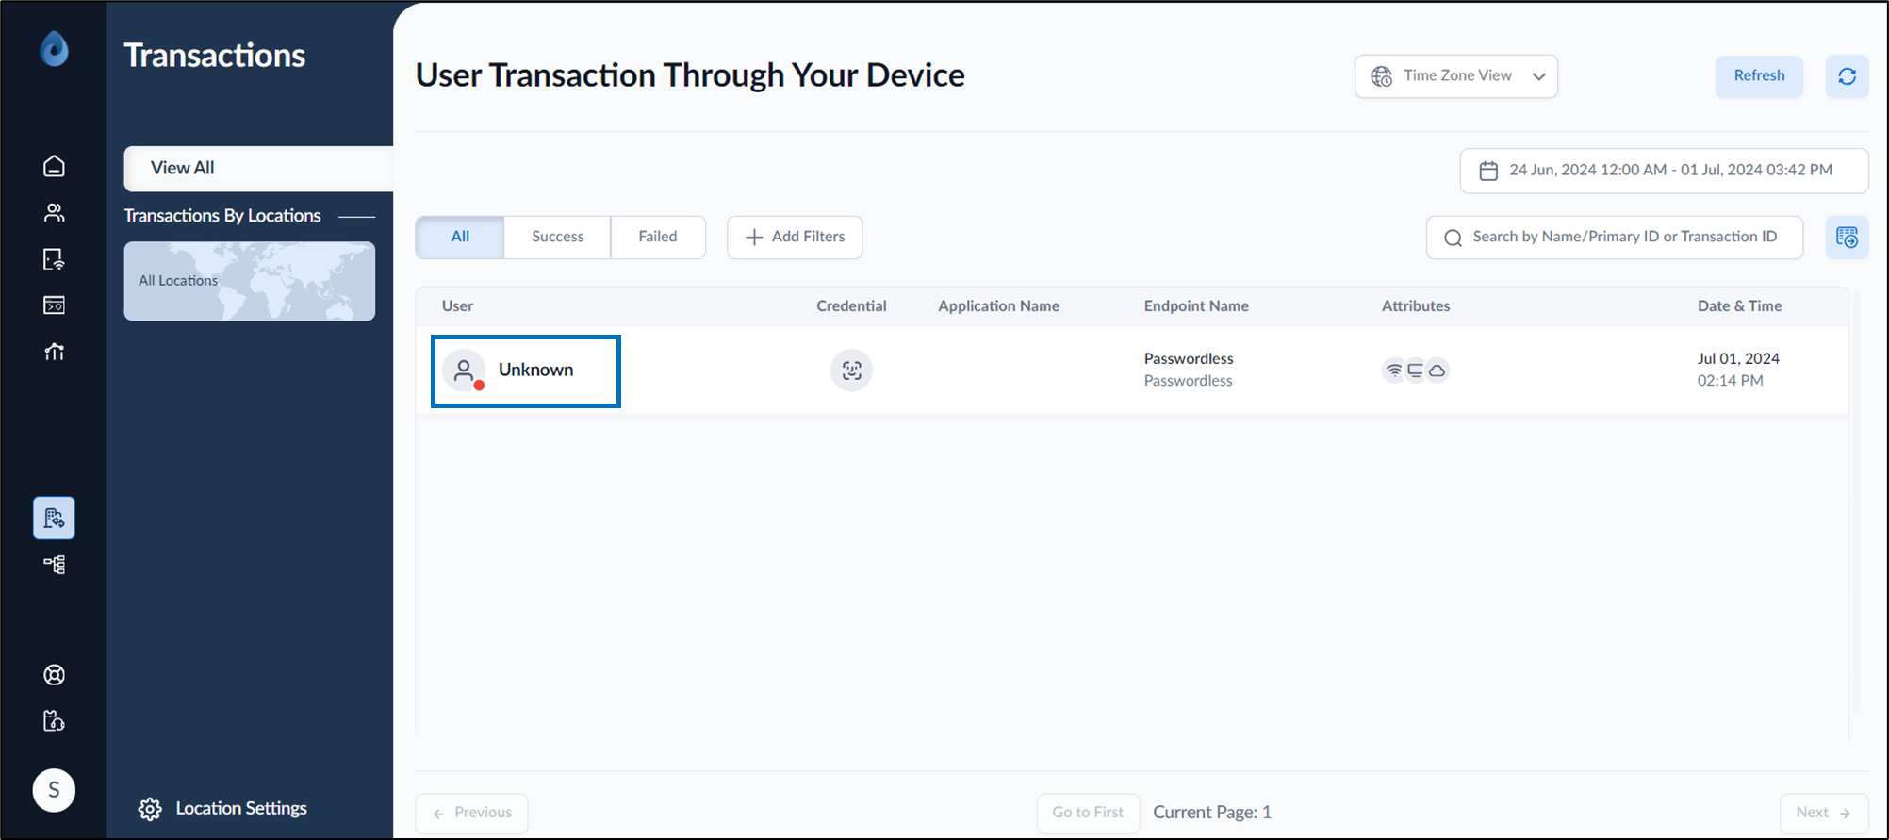Click the Refresh button
1889x840 pixels.
(x=1759, y=76)
